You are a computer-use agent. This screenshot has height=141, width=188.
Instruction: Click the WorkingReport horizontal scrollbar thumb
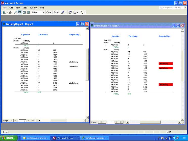point(58,120)
